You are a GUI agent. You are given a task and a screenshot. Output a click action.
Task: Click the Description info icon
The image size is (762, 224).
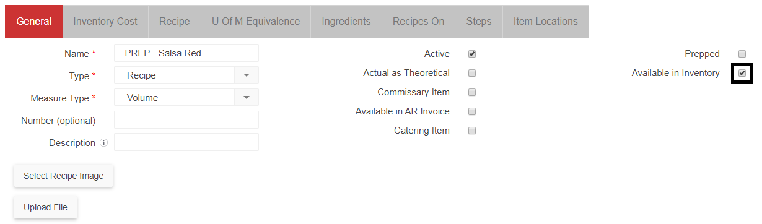click(103, 143)
